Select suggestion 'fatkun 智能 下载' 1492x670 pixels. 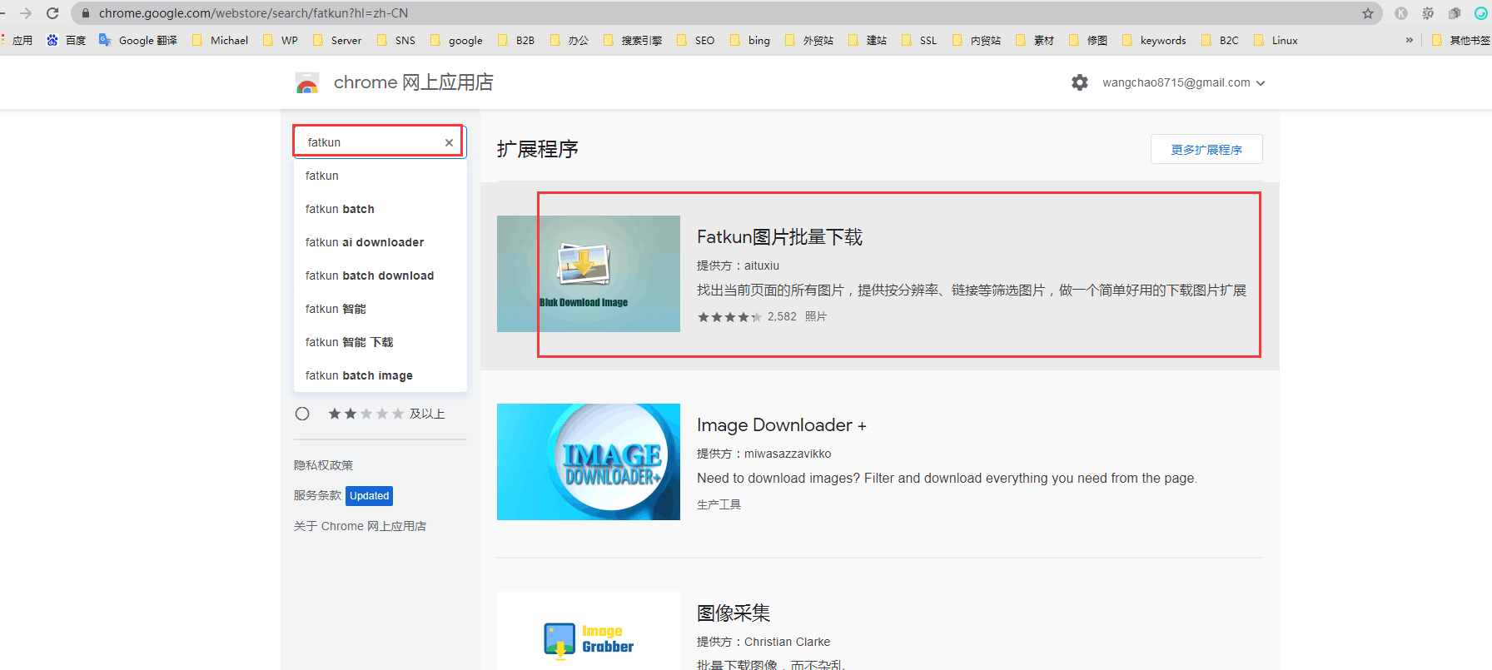pos(380,342)
